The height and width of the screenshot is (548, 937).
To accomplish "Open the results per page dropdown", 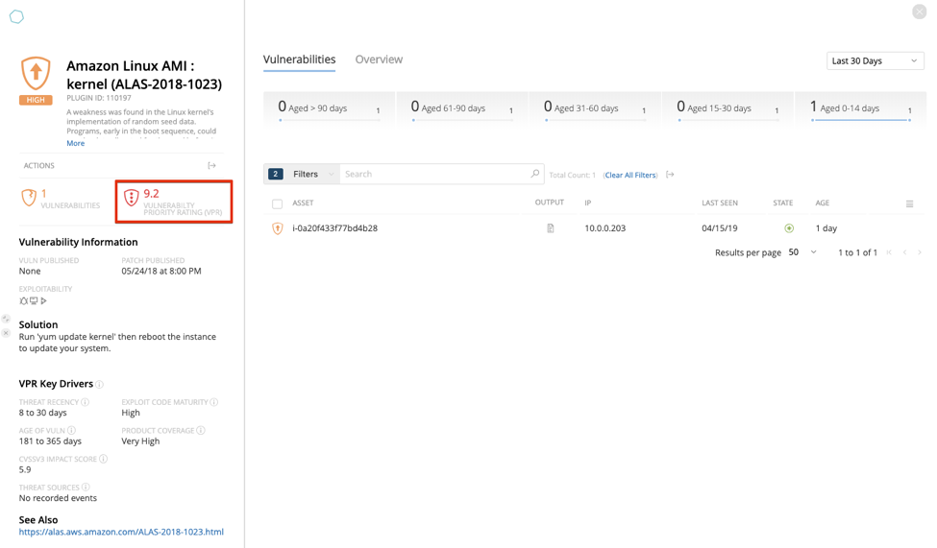I will [x=802, y=252].
